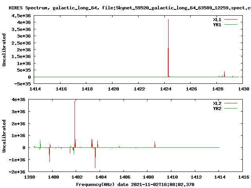Click the 1418 x-axis tick label

coord(87,89)
